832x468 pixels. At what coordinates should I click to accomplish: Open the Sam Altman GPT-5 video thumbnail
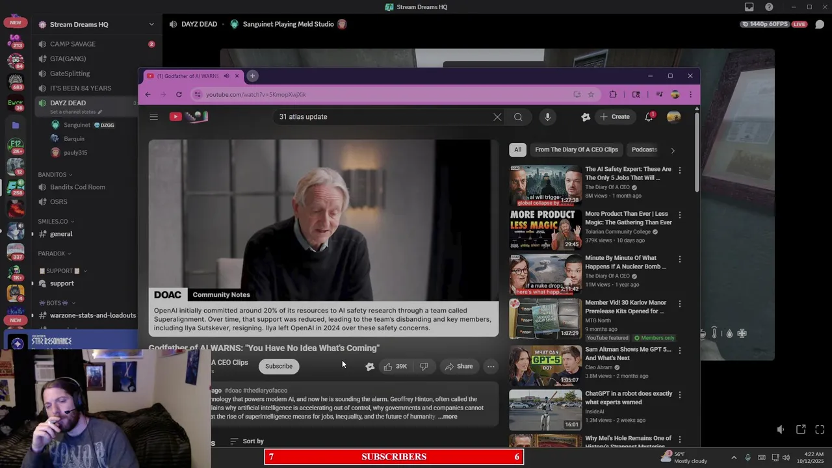coord(545,365)
